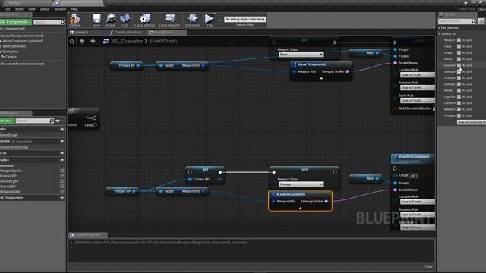Collapse the Pin Options section

coord(440,28)
